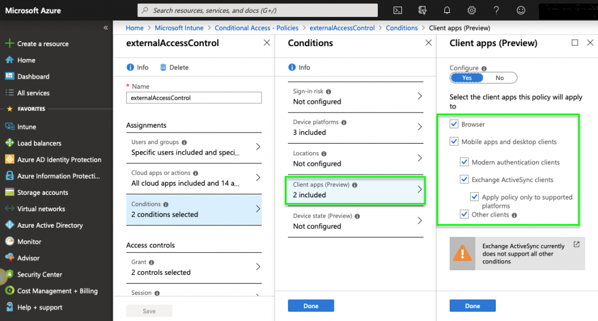This screenshot has height=321, width=598.
Task: Click the trash Delete icon for policy
Action: click(x=164, y=67)
